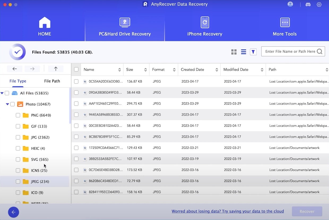
Task: Tick the JPEG (234) checkbox
Action: point(18,181)
